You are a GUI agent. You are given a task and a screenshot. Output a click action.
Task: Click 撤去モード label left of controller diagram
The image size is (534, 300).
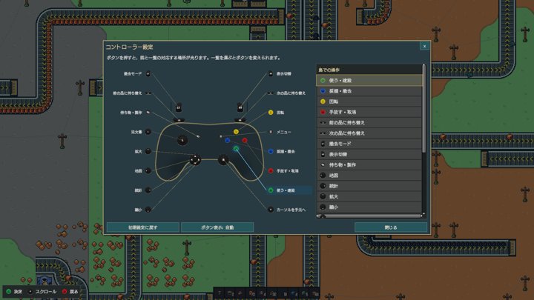pos(133,74)
